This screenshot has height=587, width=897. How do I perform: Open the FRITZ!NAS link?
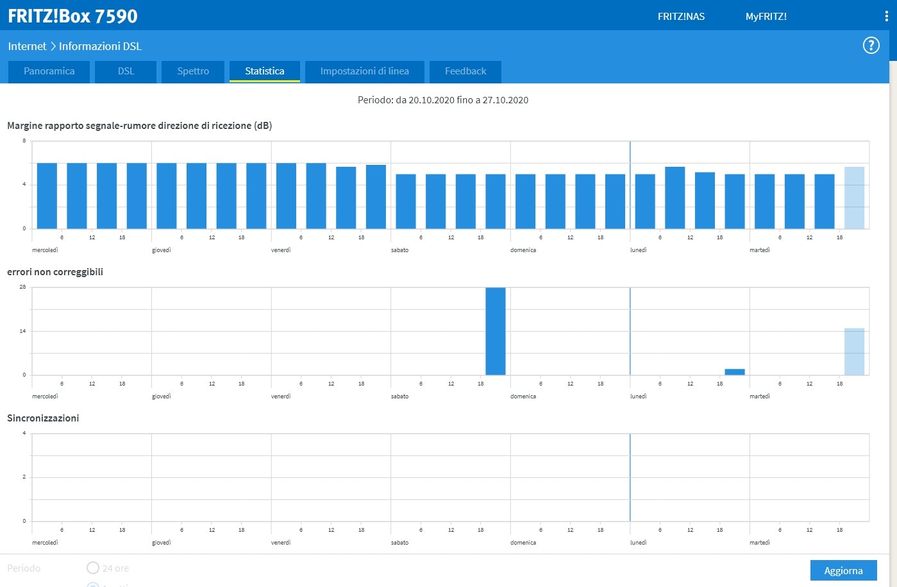click(x=681, y=17)
